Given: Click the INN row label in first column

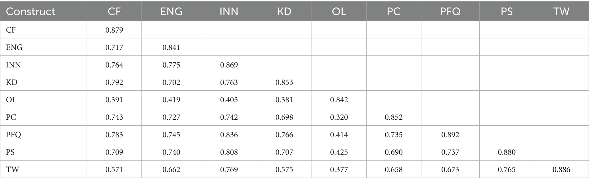Looking at the screenshot, I should click(x=13, y=65).
